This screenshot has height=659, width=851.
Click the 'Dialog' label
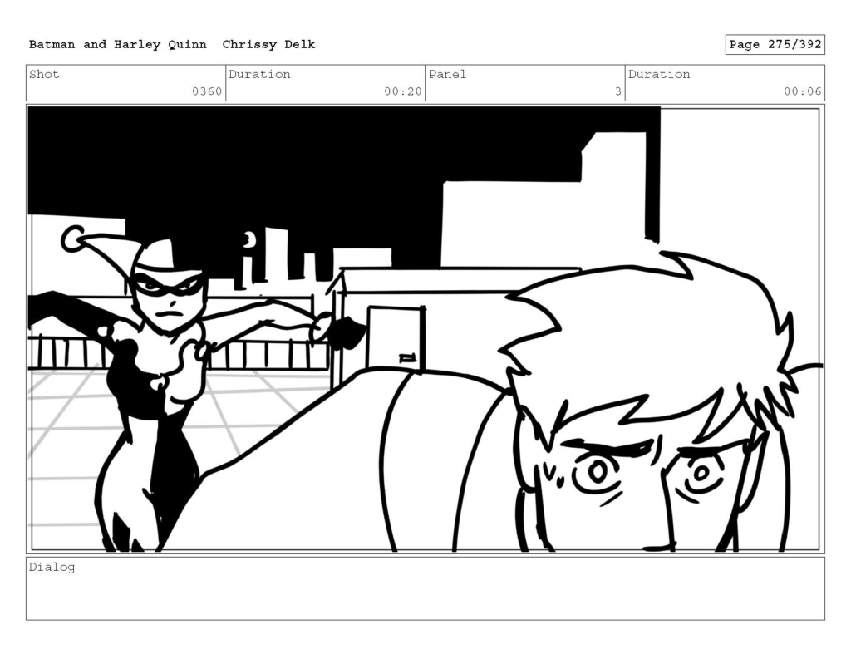(x=52, y=568)
